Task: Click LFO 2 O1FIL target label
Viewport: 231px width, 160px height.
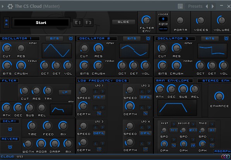Action: [x=145, y=97]
